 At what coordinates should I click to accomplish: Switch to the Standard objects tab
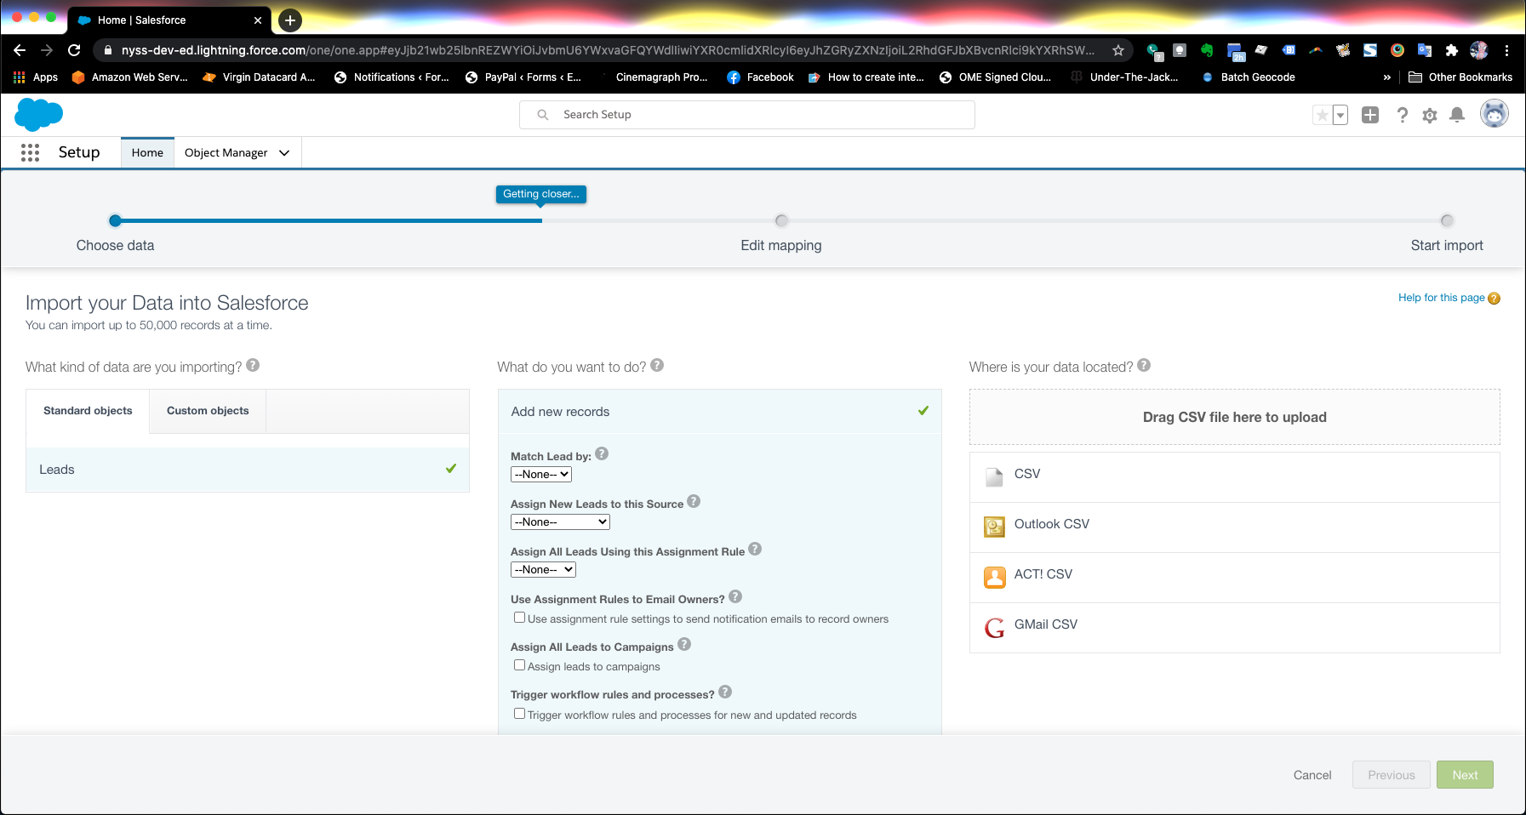point(88,411)
